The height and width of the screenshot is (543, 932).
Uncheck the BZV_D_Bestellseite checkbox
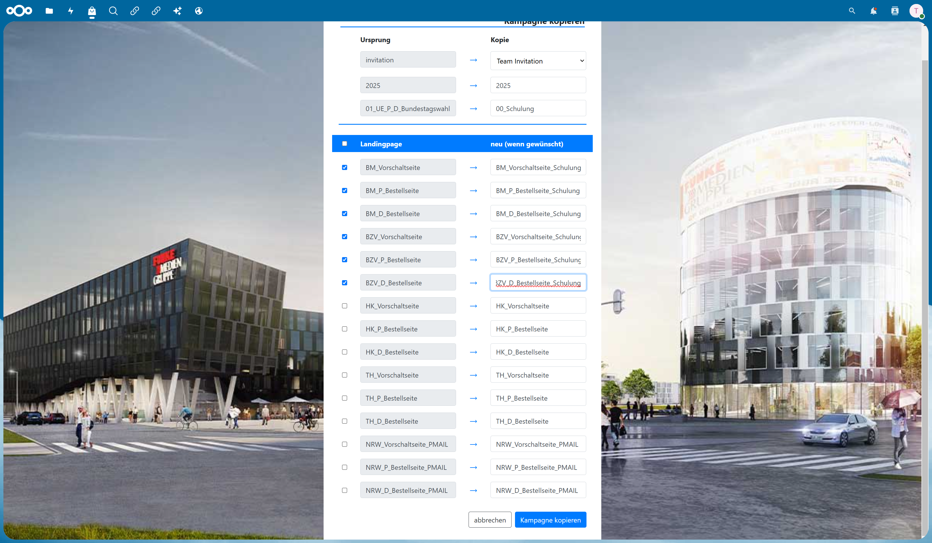point(345,283)
